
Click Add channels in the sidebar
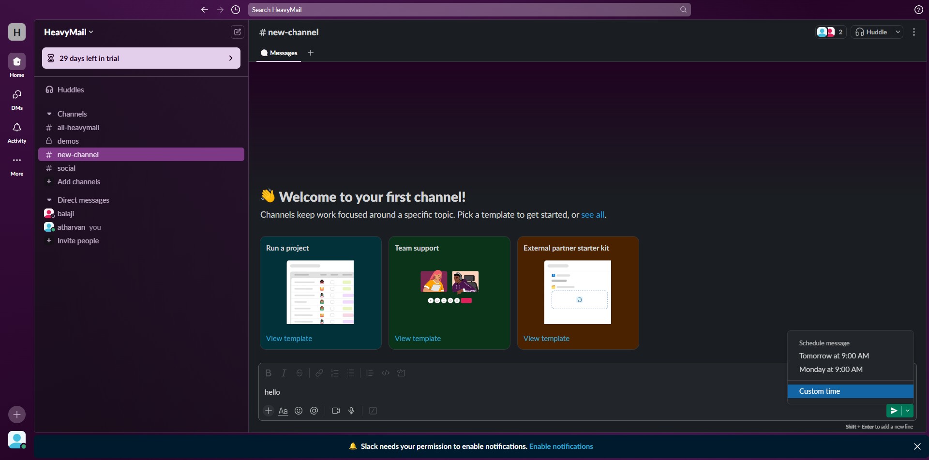(x=141, y=182)
